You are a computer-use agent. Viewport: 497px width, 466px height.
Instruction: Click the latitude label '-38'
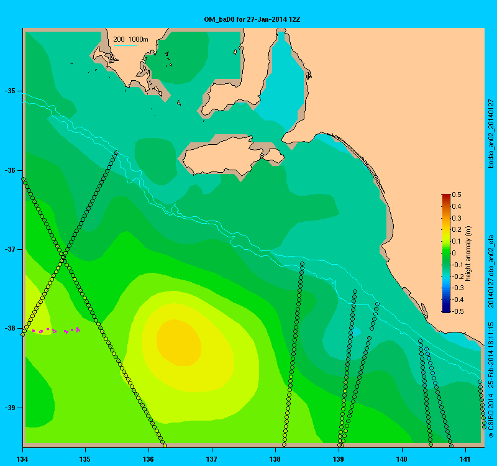pos(10,328)
